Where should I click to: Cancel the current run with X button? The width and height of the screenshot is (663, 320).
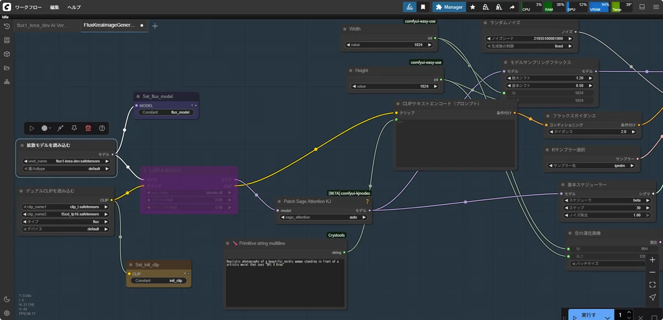pyautogui.click(x=641, y=317)
